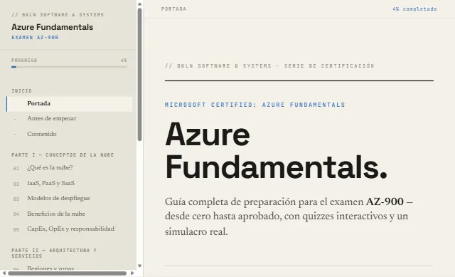Click sidebar vertical scrollbar up arrow
Viewport: 455px width, 277px height.
coord(139,4)
